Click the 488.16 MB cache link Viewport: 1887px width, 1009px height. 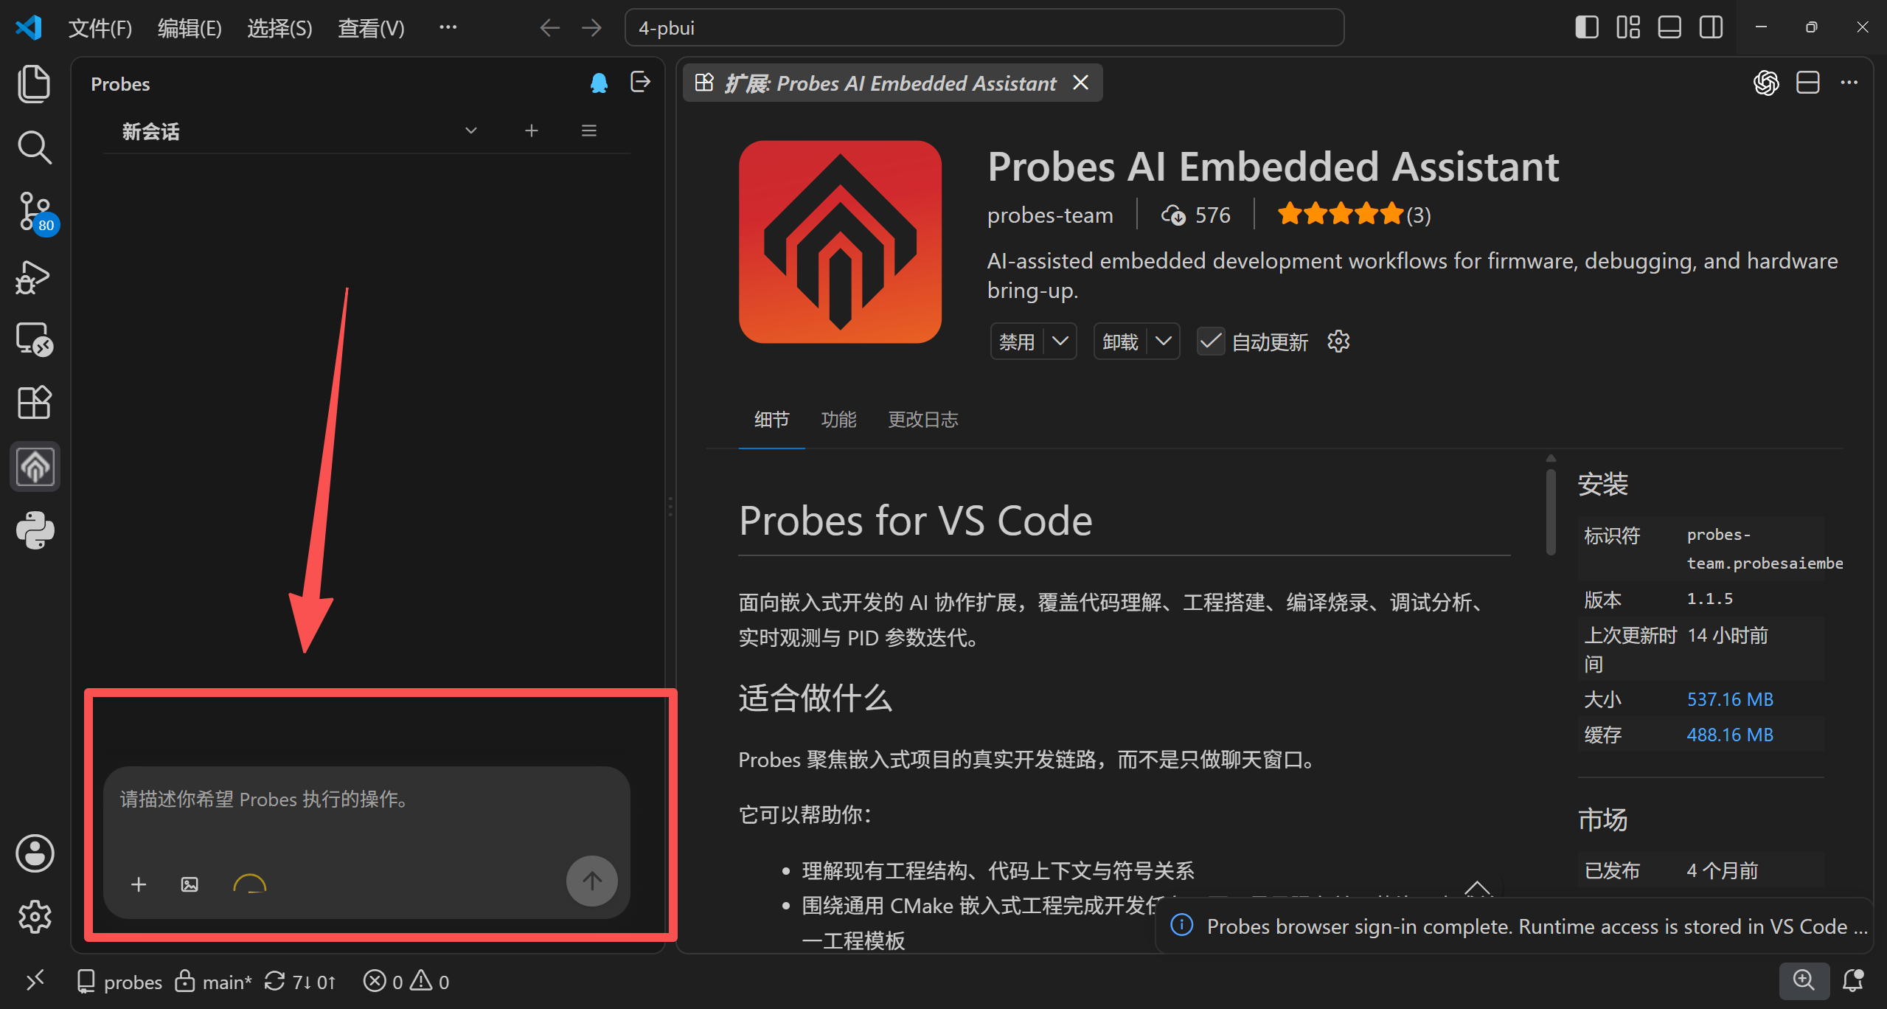[1730, 735]
